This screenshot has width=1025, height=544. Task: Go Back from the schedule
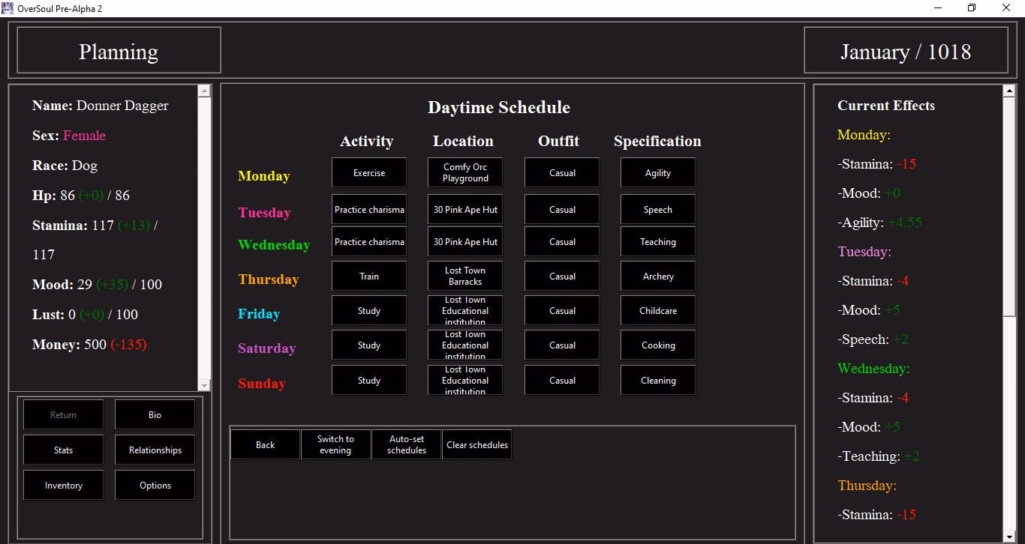tap(265, 444)
